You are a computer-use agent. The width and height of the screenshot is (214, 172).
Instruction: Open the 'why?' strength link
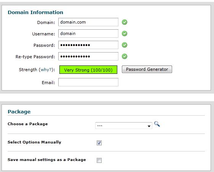pyautogui.click(x=47, y=70)
